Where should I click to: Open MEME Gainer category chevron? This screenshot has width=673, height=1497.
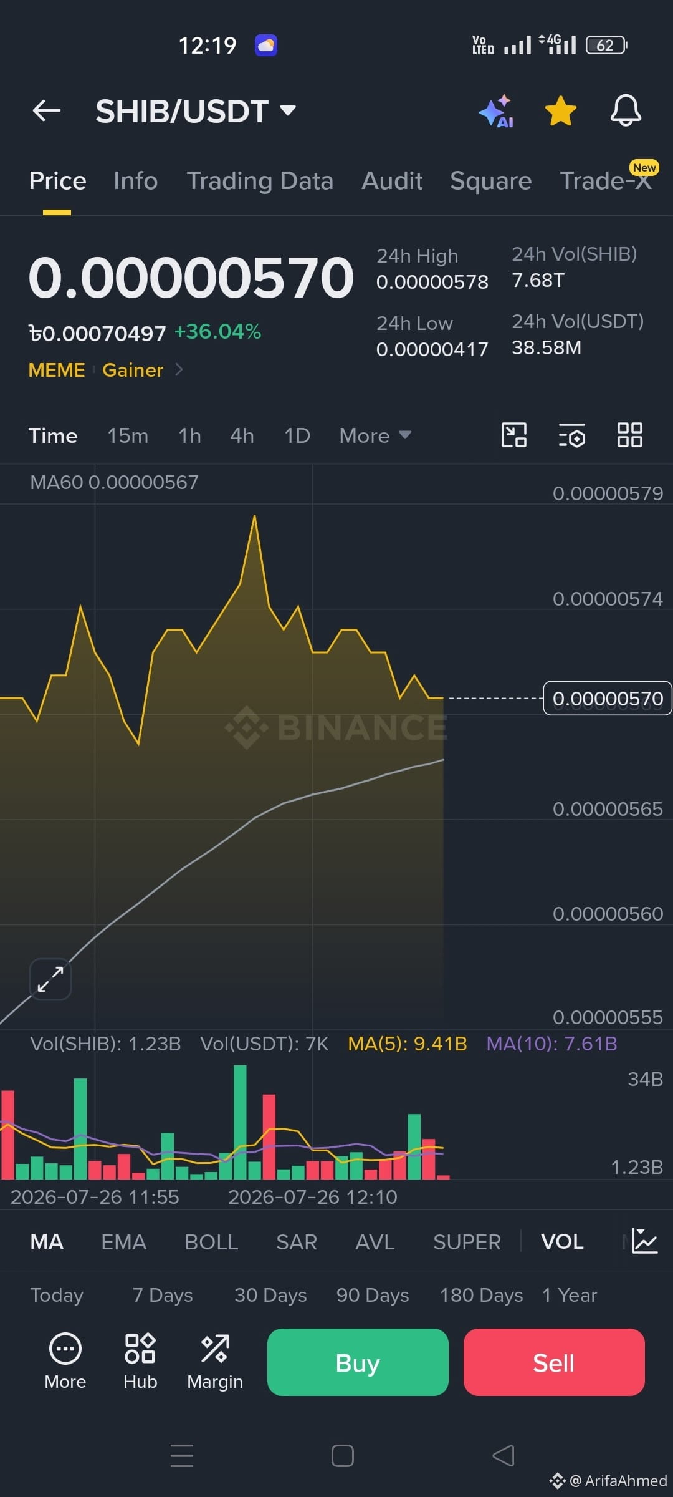coord(179,370)
